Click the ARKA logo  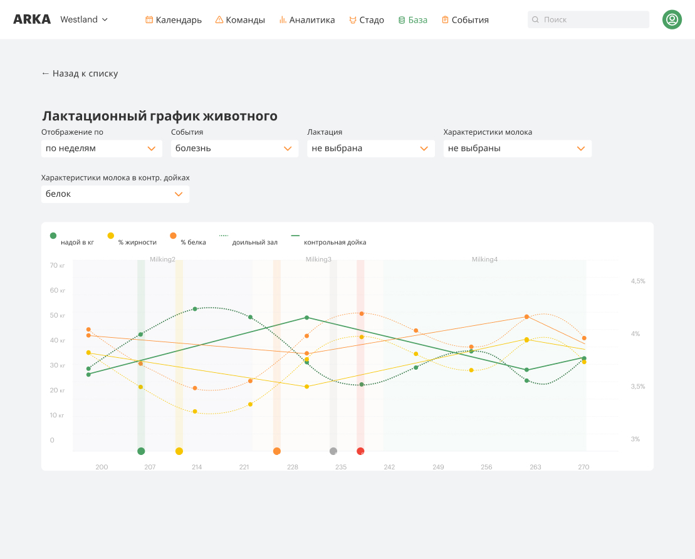click(x=32, y=19)
